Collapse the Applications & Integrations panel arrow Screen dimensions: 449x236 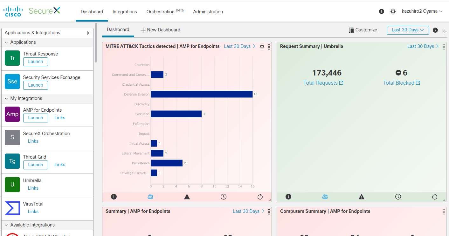89,33
